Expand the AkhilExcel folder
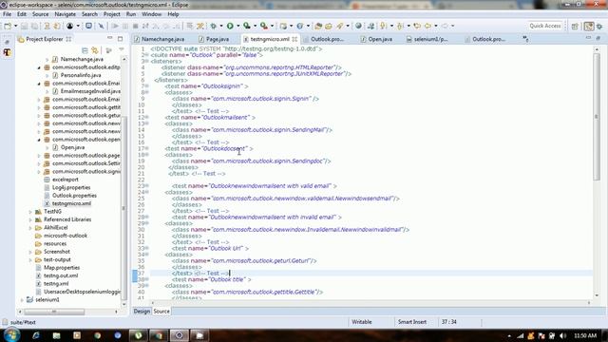 pyautogui.click(x=30, y=228)
